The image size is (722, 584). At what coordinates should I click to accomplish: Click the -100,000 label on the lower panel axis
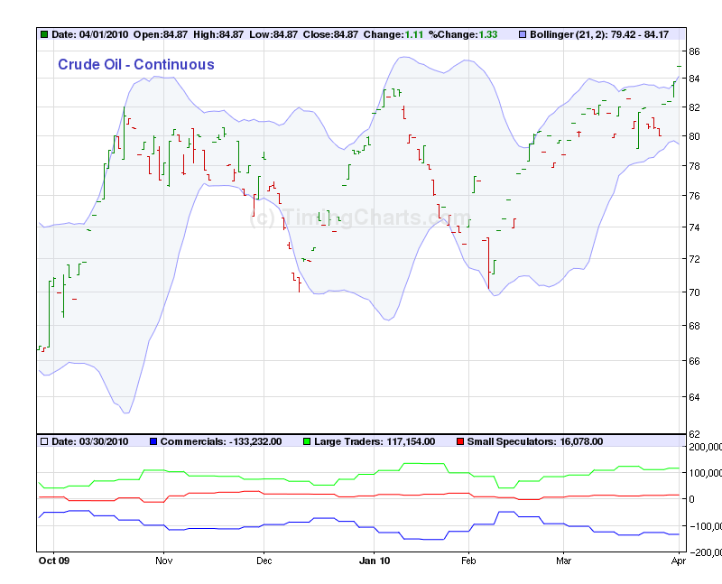703,526
